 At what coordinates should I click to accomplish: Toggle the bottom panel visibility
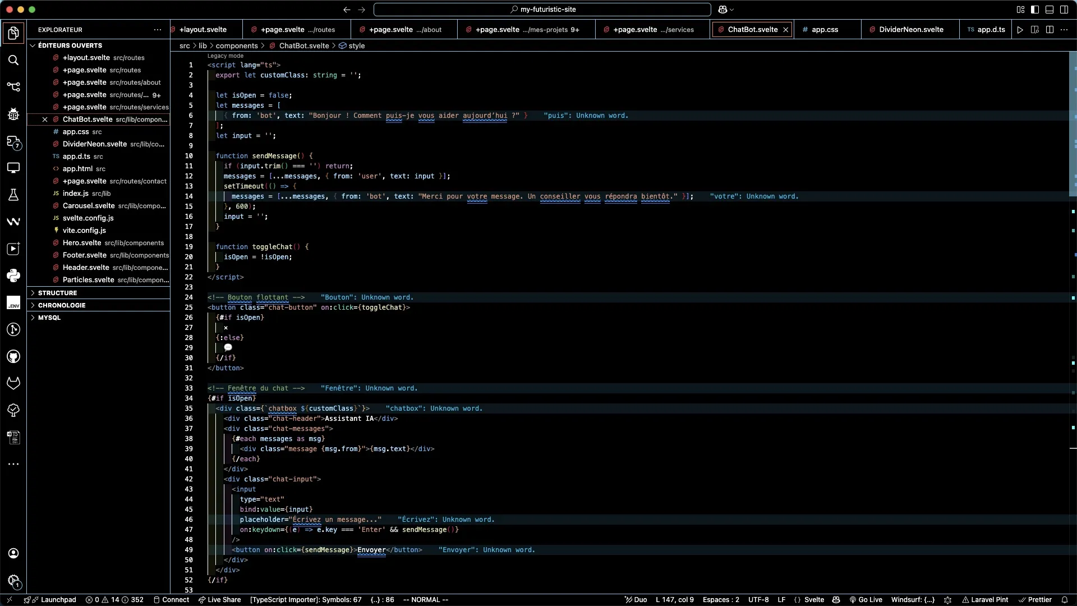[1050, 10]
